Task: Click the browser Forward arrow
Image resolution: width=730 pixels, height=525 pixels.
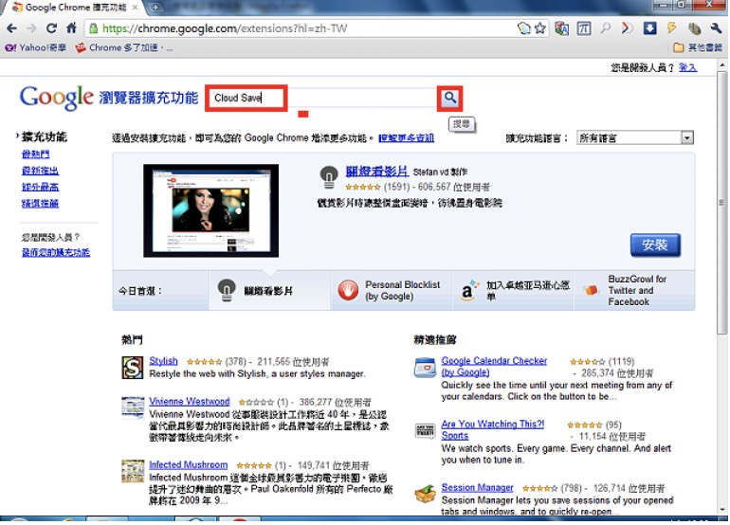Action: (31, 28)
